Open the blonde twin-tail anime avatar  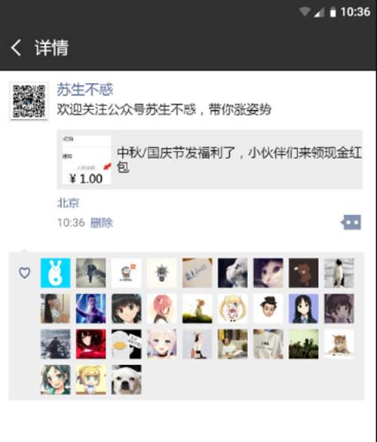[x=232, y=308]
